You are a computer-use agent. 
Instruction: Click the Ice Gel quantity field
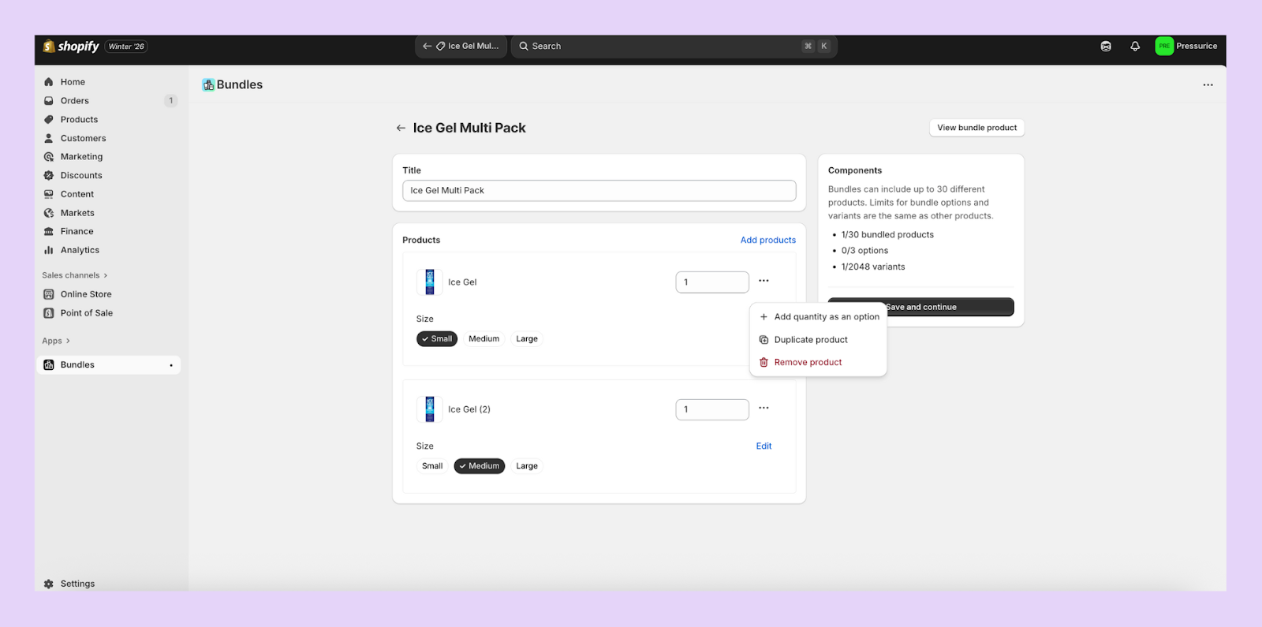pyautogui.click(x=712, y=282)
